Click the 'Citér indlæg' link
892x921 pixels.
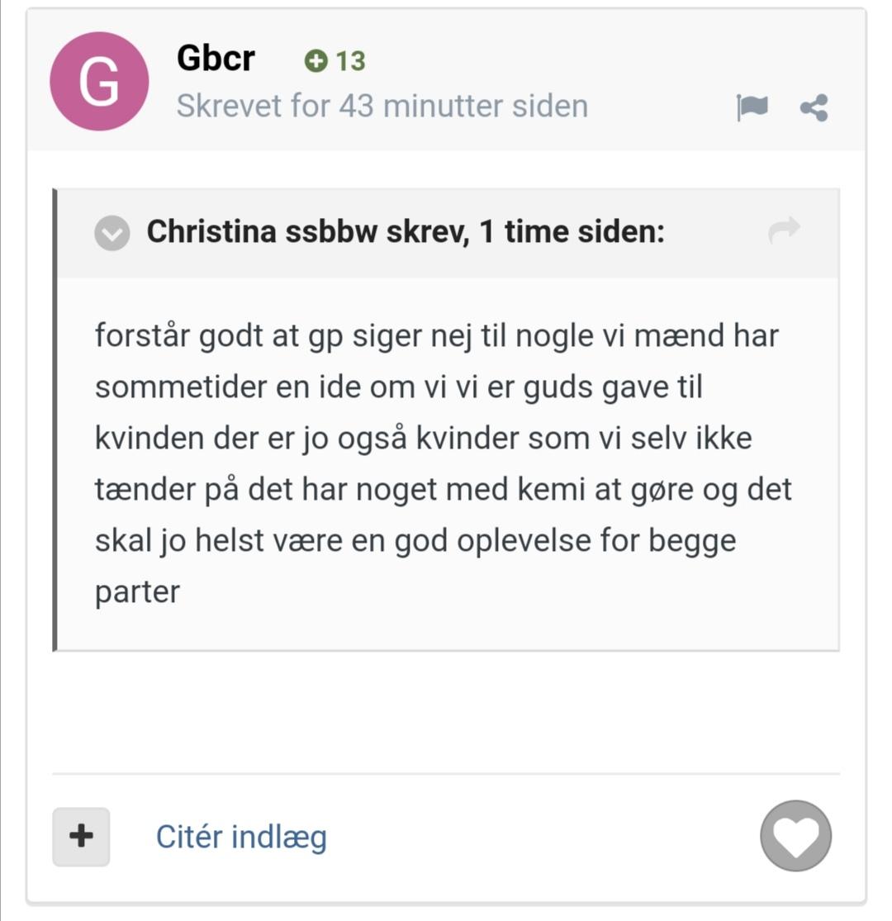click(x=241, y=837)
